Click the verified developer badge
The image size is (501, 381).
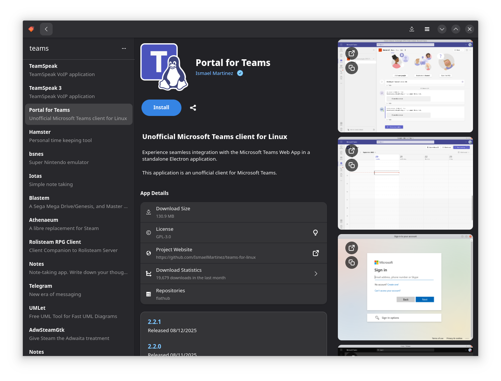pos(240,73)
